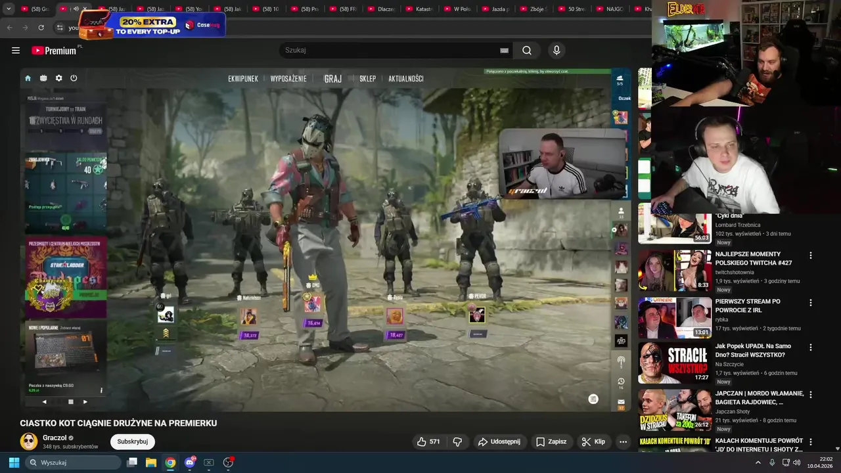
Task: Open options for 'PIERWSZY STREAM PO POWROCIE' video
Action: pyautogui.click(x=810, y=303)
